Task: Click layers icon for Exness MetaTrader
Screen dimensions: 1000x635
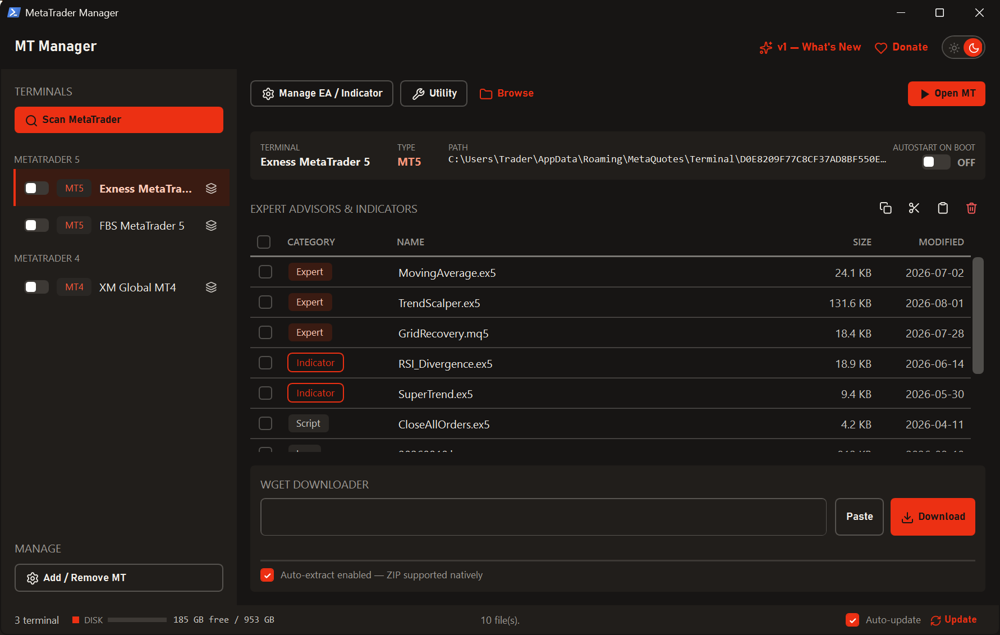Action: pyautogui.click(x=211, y=189)
